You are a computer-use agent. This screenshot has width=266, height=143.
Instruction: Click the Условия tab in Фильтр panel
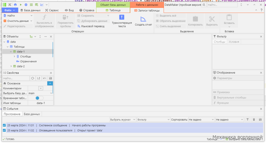234,41
